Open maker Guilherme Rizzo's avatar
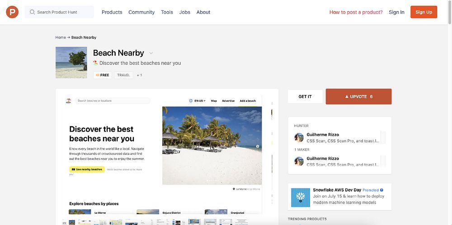 click(x=299, y=161)
